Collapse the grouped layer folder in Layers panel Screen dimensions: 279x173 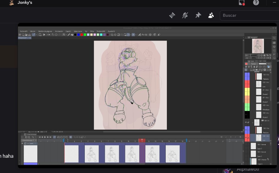click(252, 123)
